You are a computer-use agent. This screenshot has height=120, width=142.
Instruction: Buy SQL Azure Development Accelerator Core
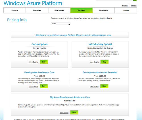click(x=74, y=112)
